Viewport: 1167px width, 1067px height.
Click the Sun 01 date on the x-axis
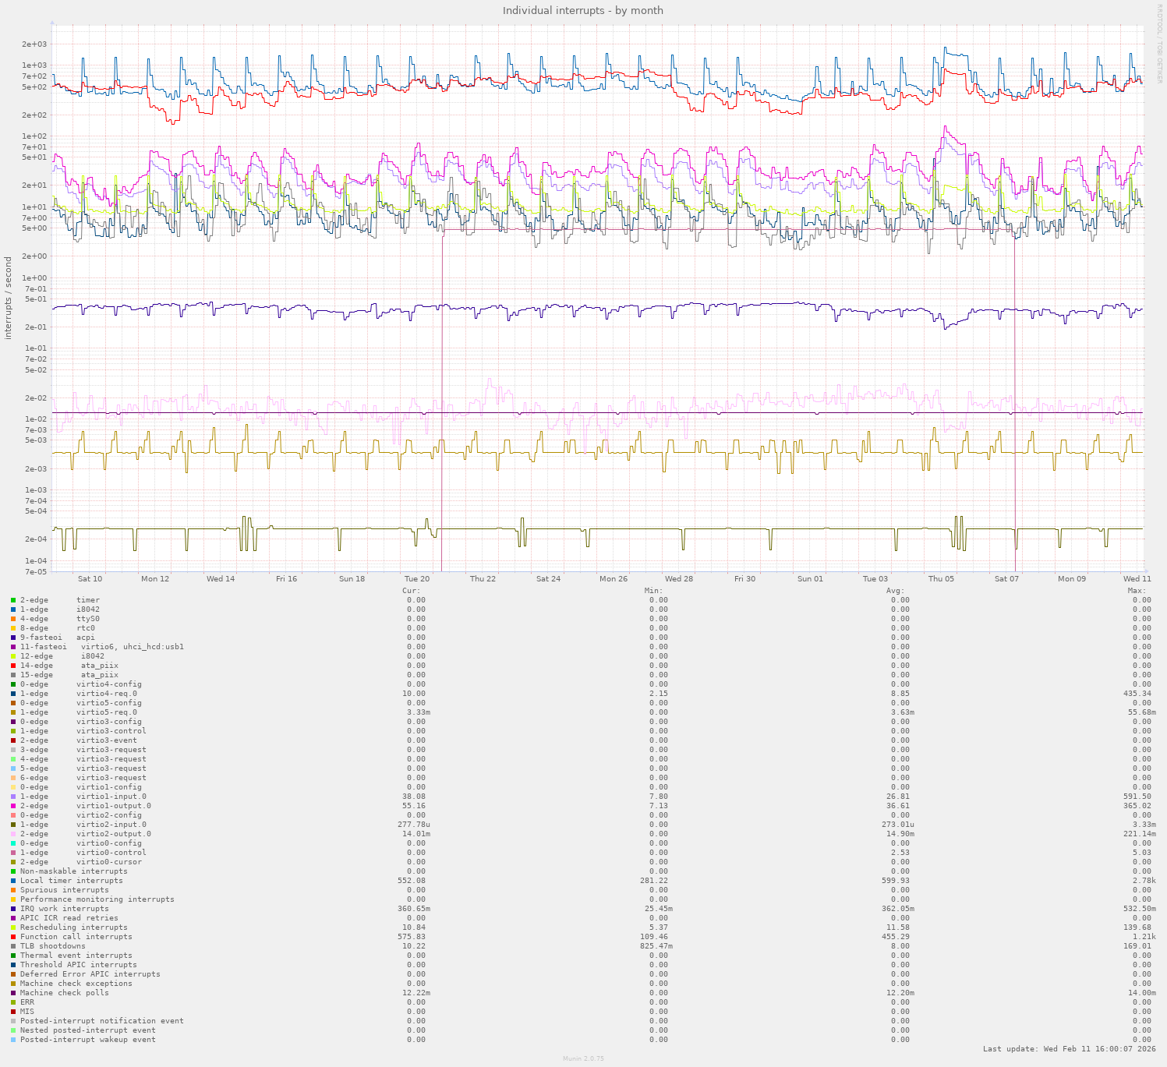click(810, 579)
